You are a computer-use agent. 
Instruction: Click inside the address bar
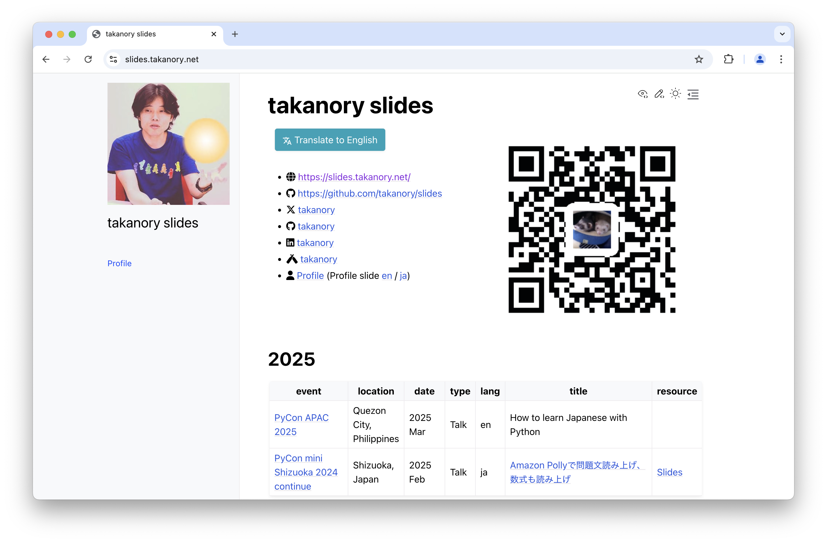243,59
